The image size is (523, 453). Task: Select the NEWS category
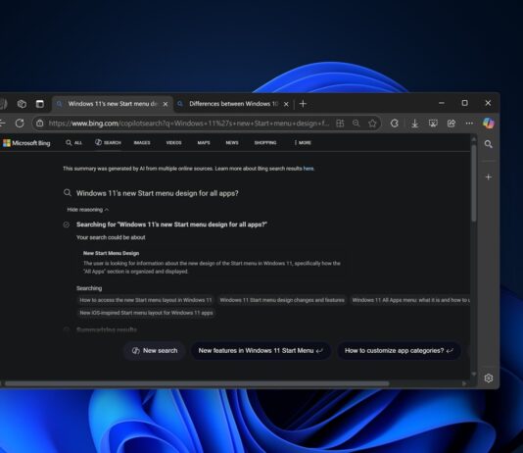coord(232,143)
